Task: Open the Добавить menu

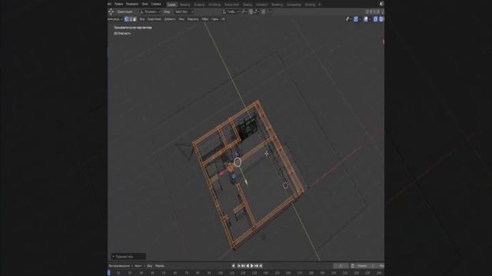Action: click(x=170, y=19)
